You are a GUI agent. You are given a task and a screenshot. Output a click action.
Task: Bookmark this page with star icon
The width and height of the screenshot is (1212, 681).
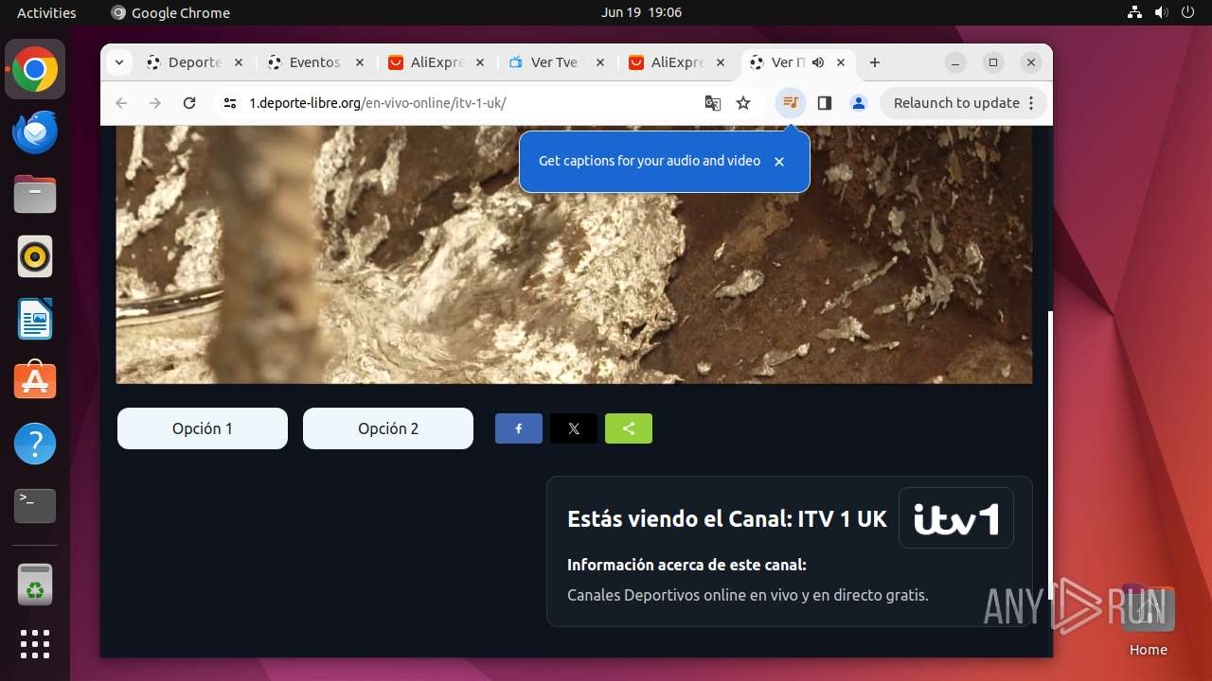tap(743, 103)
